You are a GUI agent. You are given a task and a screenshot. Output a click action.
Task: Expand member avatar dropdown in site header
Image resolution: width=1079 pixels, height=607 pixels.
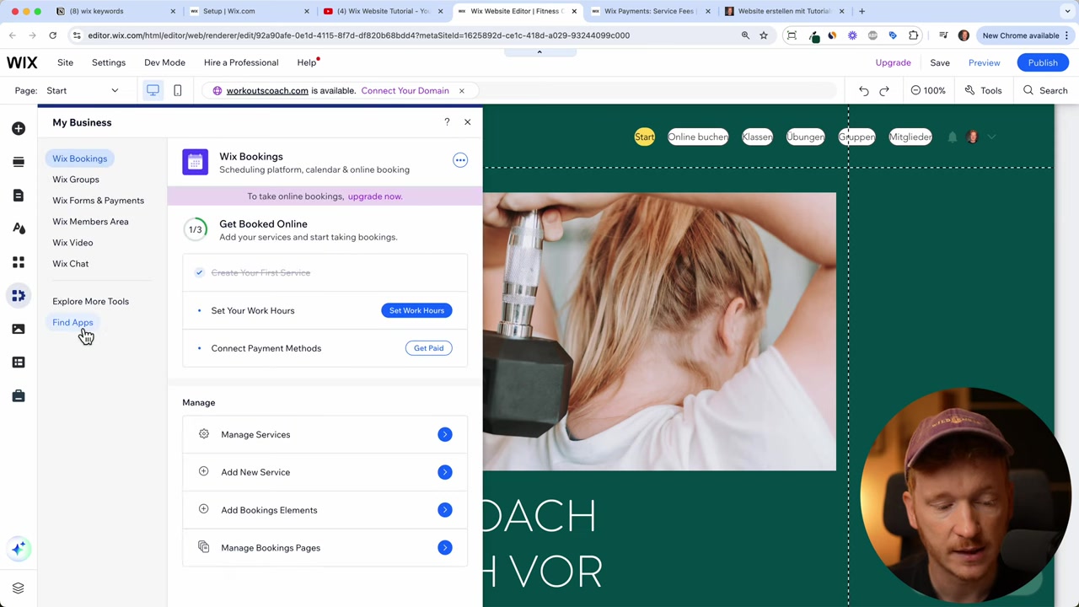991,137
